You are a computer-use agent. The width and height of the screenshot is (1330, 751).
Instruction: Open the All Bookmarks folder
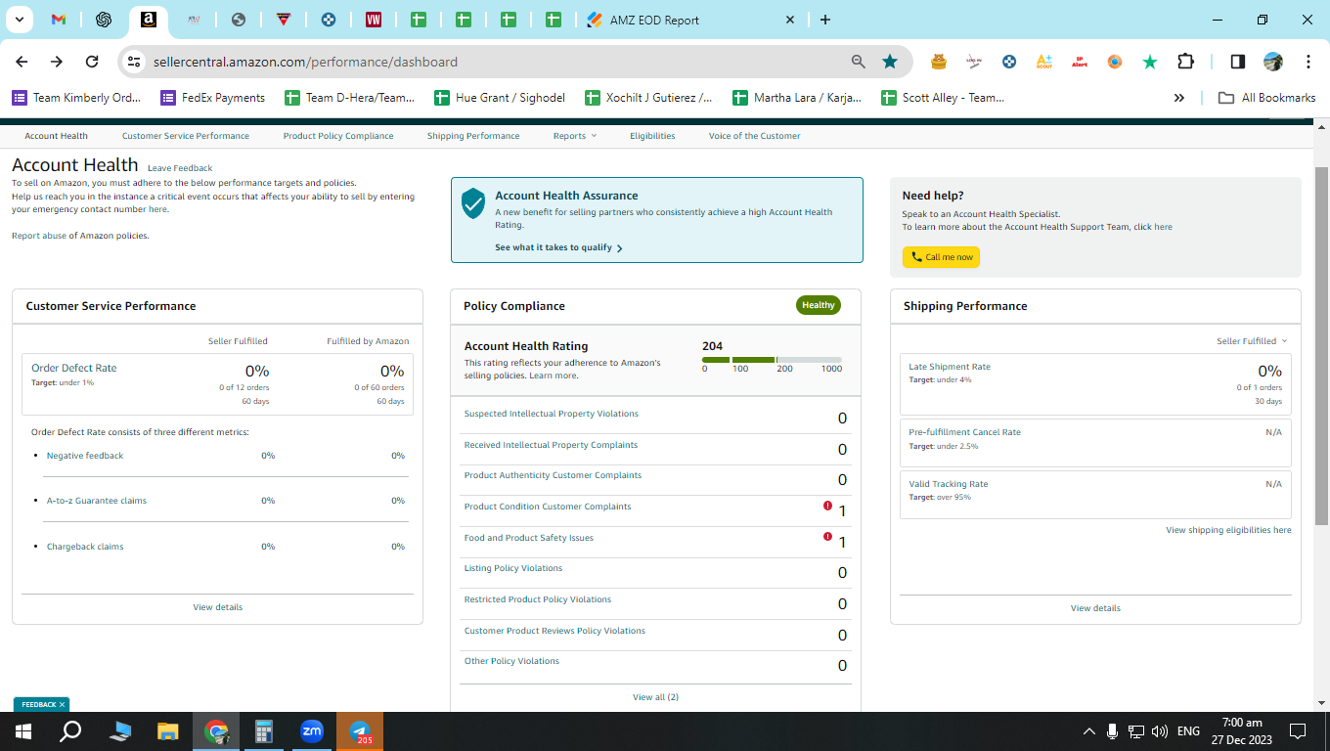tap(1266, 98)
